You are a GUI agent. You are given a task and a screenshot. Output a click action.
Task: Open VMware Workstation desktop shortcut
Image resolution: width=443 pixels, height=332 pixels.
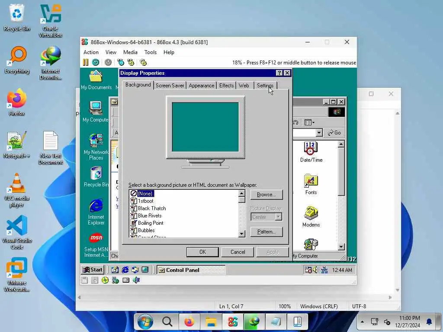(x=17, y=275)
